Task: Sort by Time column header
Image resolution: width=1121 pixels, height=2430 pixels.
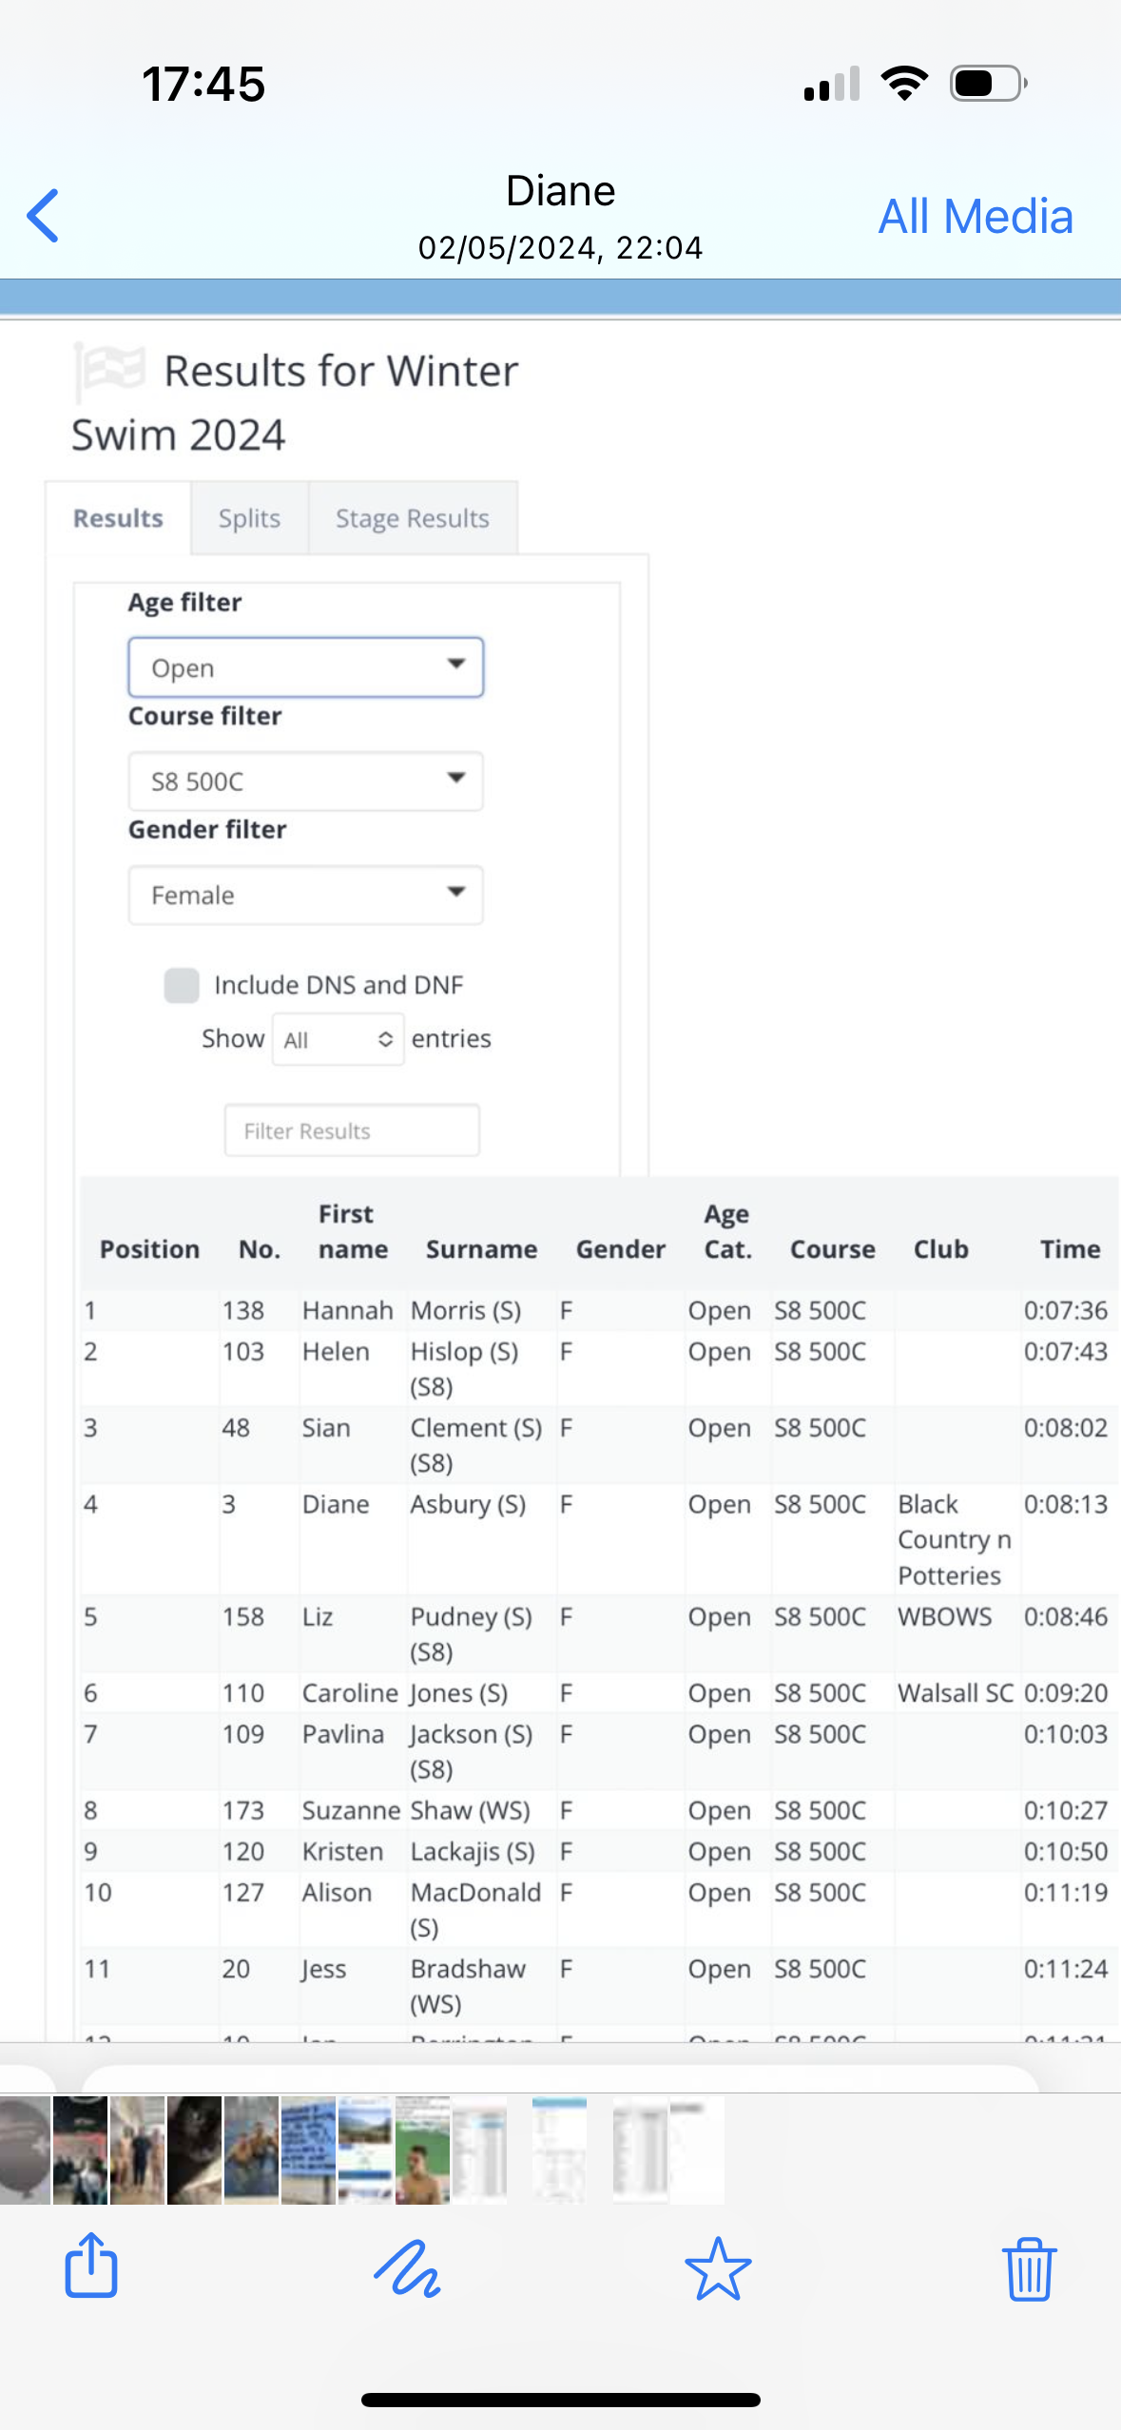Action: coord(1070,1248)
